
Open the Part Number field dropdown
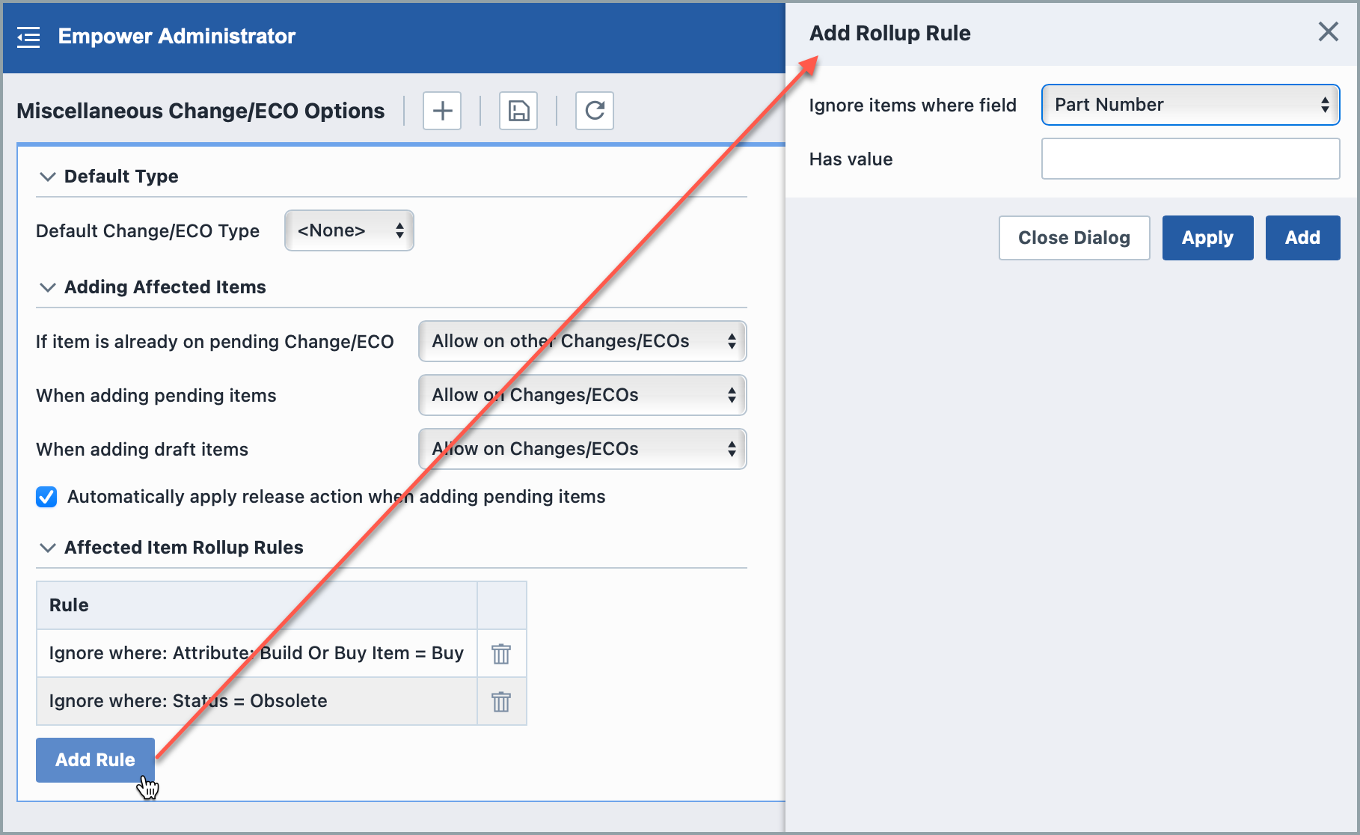1190,105
